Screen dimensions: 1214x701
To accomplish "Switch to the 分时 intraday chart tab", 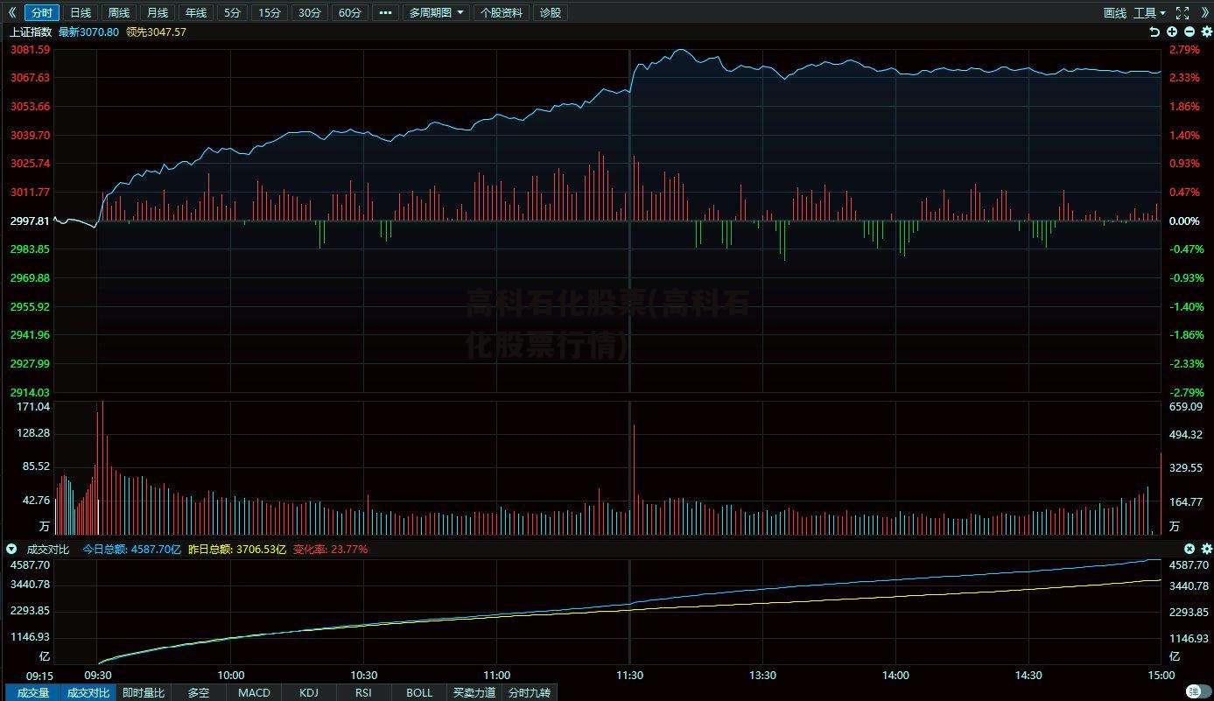I will click(x=41, y=12).
